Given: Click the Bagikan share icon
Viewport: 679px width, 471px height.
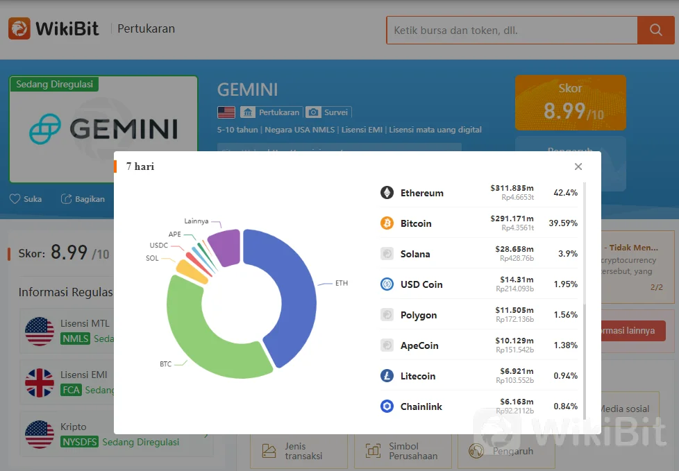Looking at the screenshot, I should (66, 199).
